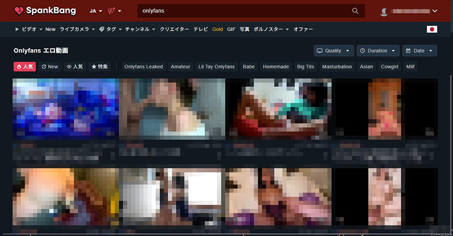Open the Date filter dropdown

click(420, 50)
